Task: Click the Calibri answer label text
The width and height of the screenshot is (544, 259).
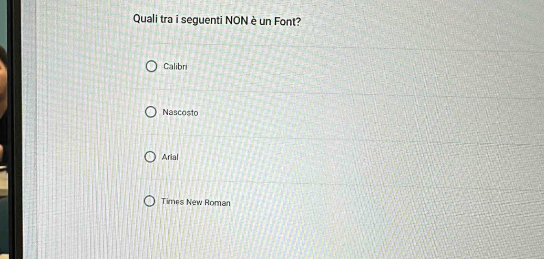Action: [175, 67]
